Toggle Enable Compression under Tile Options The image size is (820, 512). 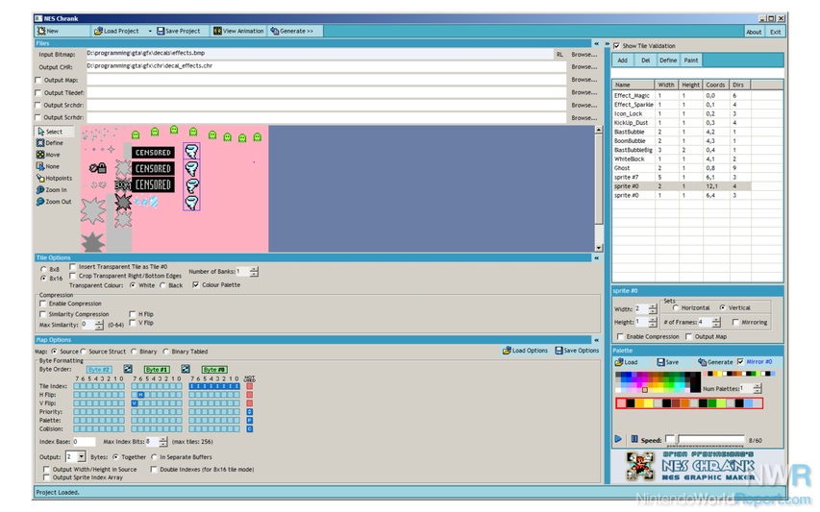pos(43,304)
